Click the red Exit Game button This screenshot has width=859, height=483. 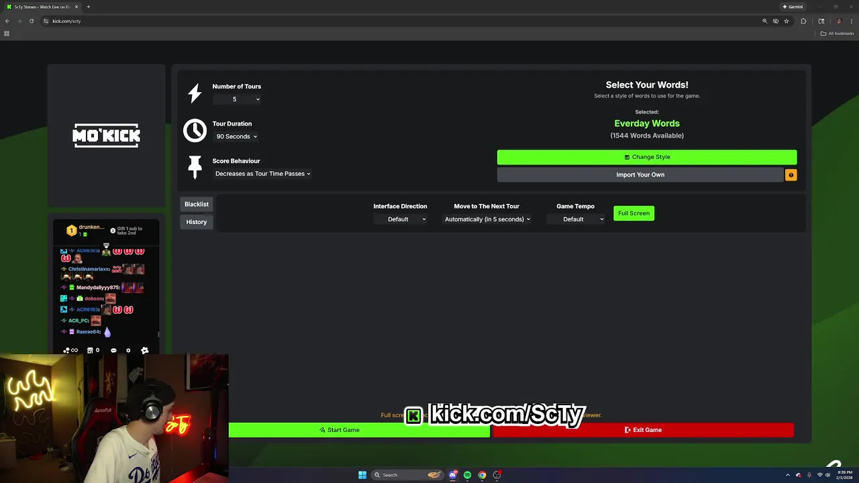[643, 430]
